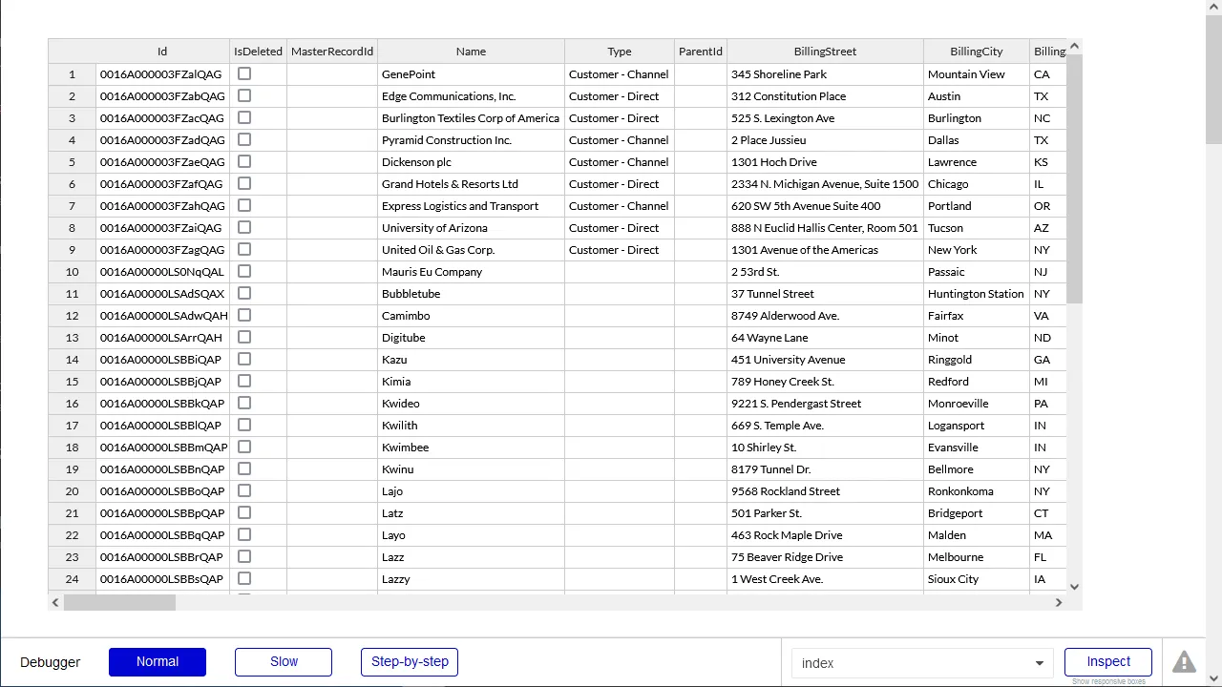Image resolution: width=1222 pixels, height=687 pixels.
Task: Click the horizontal scroll right arrow
Action: coord(1058,602)
